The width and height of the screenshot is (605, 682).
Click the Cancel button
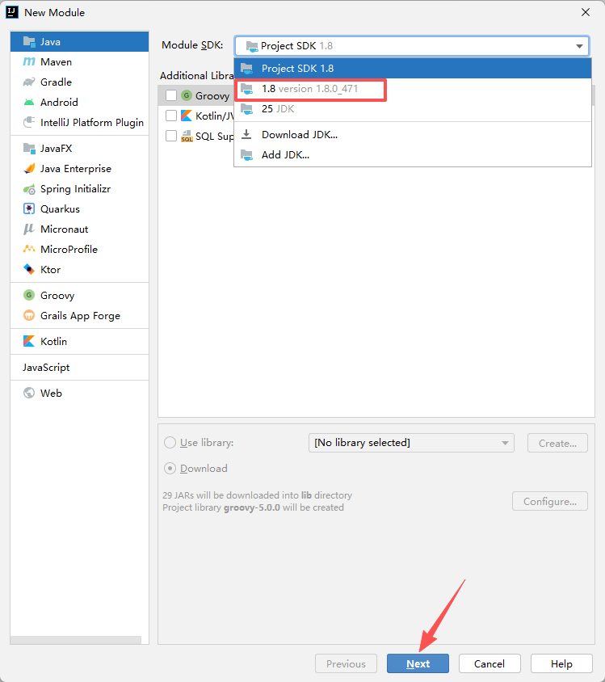(x=489, y=663)
